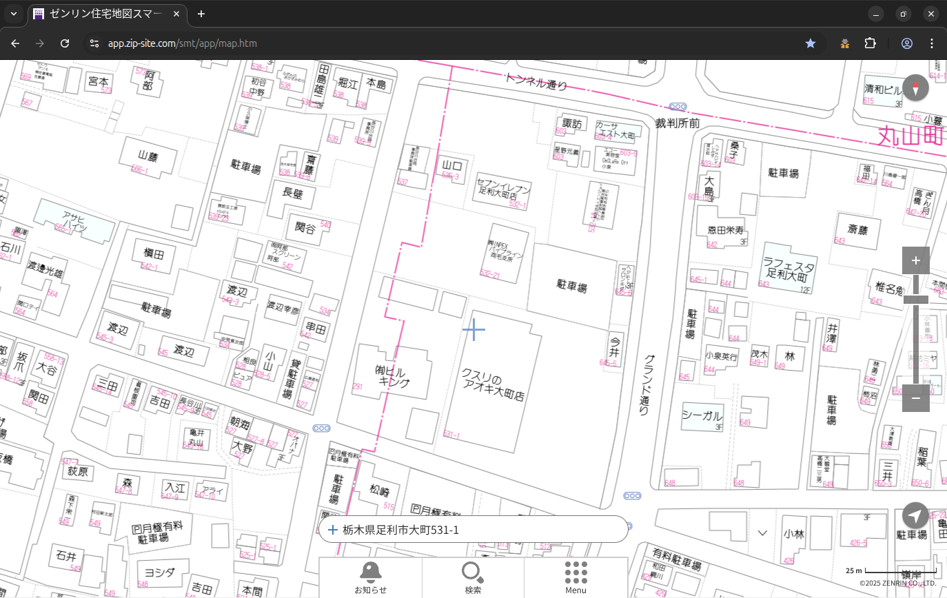This screenshot has height=598, width=947.
Task: Select the ゼンリン住宅地図 browser tab
Action: point(107,14)
